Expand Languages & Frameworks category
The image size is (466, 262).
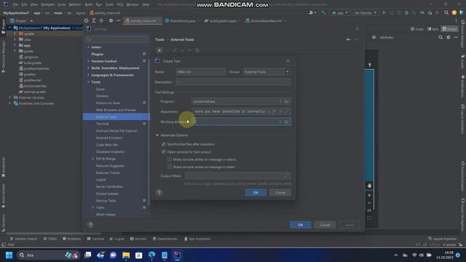coord(88,75)
